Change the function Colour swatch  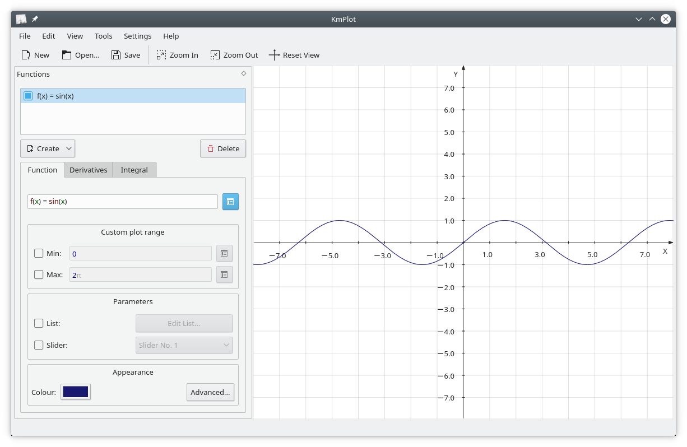pyautogui.click(x=75, y=392)
